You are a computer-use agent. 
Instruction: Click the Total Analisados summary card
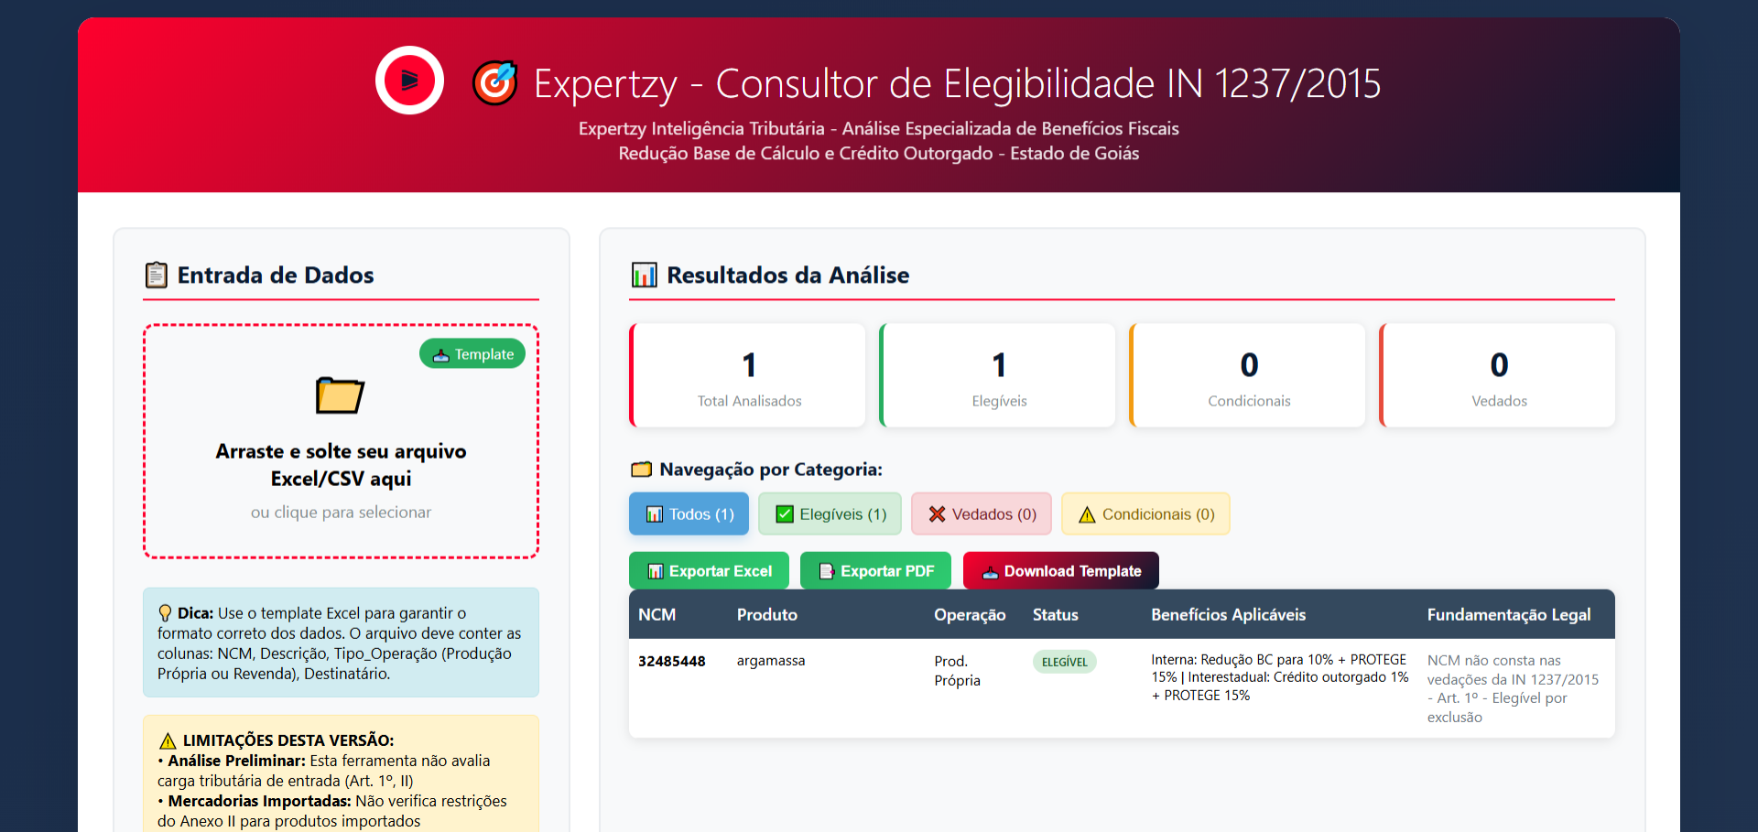[x=748, y=375]
